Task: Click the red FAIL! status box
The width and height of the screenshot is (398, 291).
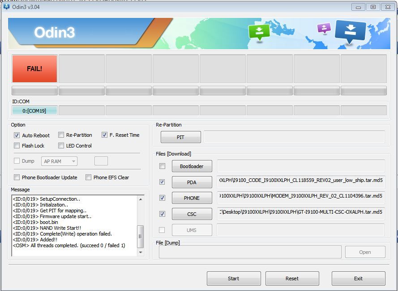Action: pos(34,69)
